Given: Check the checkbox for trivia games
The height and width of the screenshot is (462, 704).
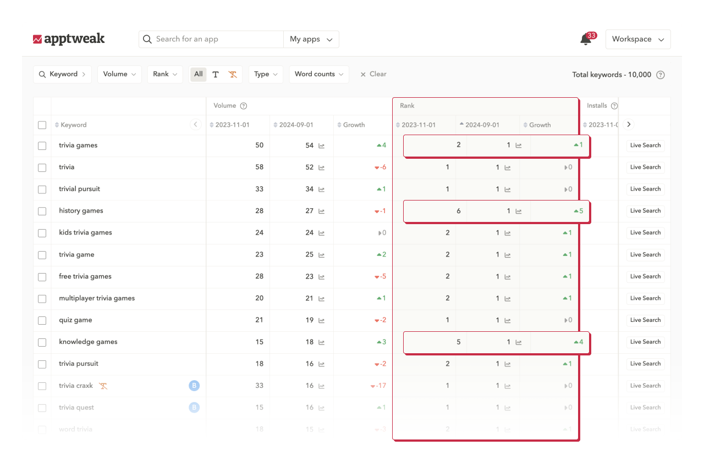Looking at the screenshot, I should (42, 145).
